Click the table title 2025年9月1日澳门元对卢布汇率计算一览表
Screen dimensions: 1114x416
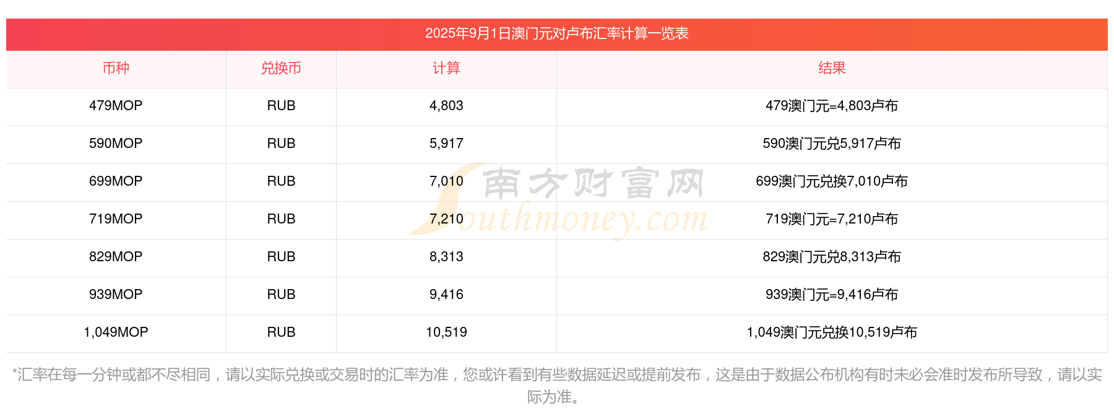point(556,33)
